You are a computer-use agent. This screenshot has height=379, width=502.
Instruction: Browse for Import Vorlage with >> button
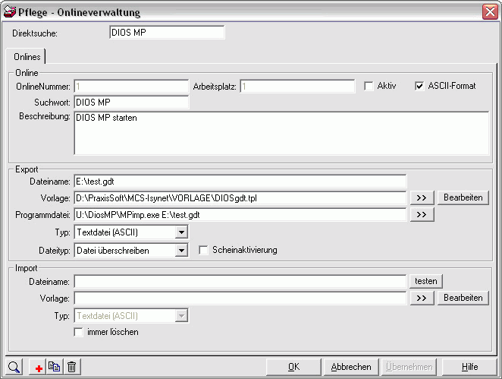click(422, 298)
